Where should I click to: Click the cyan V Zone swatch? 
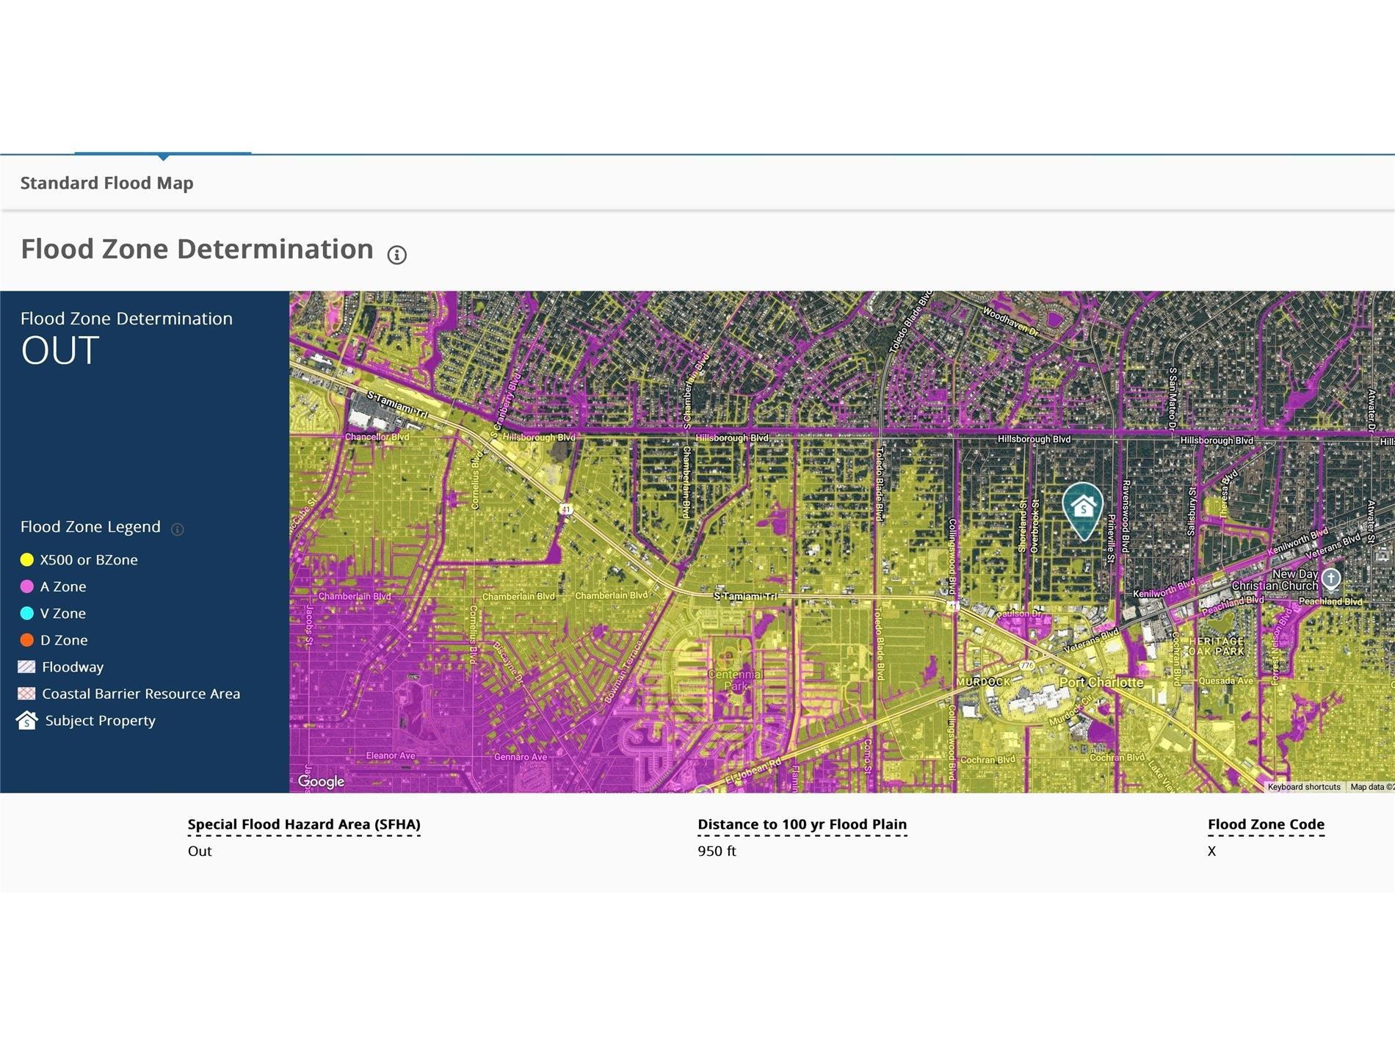tap(27, 614)
